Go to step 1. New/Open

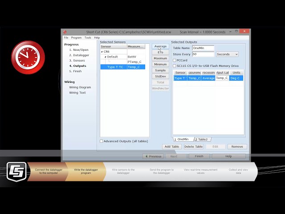[x=79, y=49]
